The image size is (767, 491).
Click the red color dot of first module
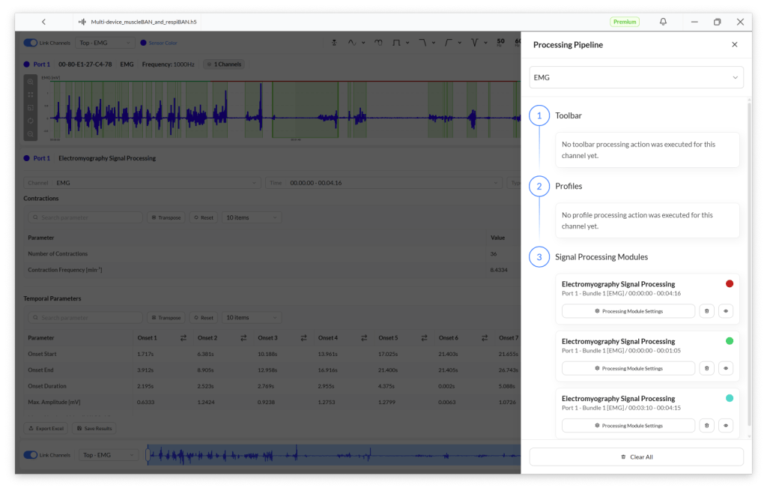pos(730,284)
